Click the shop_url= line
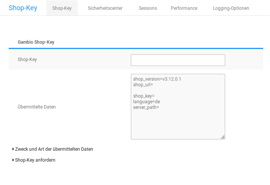270x185 pixels. pos(143,85)
